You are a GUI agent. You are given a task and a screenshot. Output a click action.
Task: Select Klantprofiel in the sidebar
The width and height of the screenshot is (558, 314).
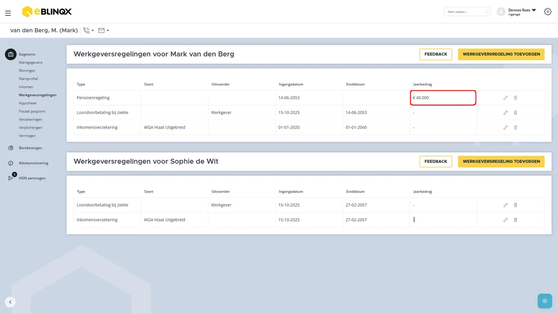pos(28,79)
